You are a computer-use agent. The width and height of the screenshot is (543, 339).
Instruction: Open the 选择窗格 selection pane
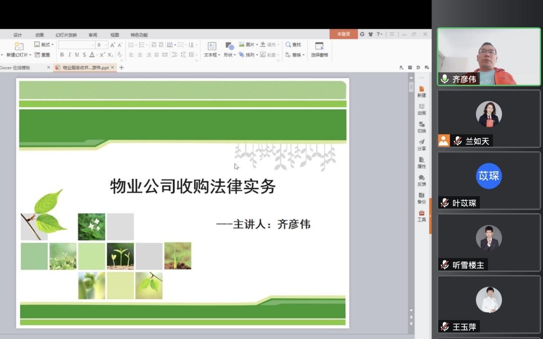[319, 49]
